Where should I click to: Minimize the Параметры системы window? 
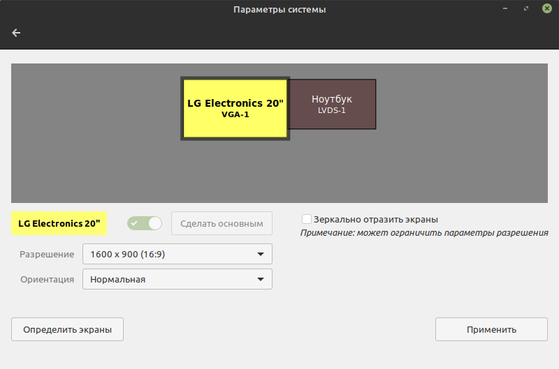(x=504, y=8)
